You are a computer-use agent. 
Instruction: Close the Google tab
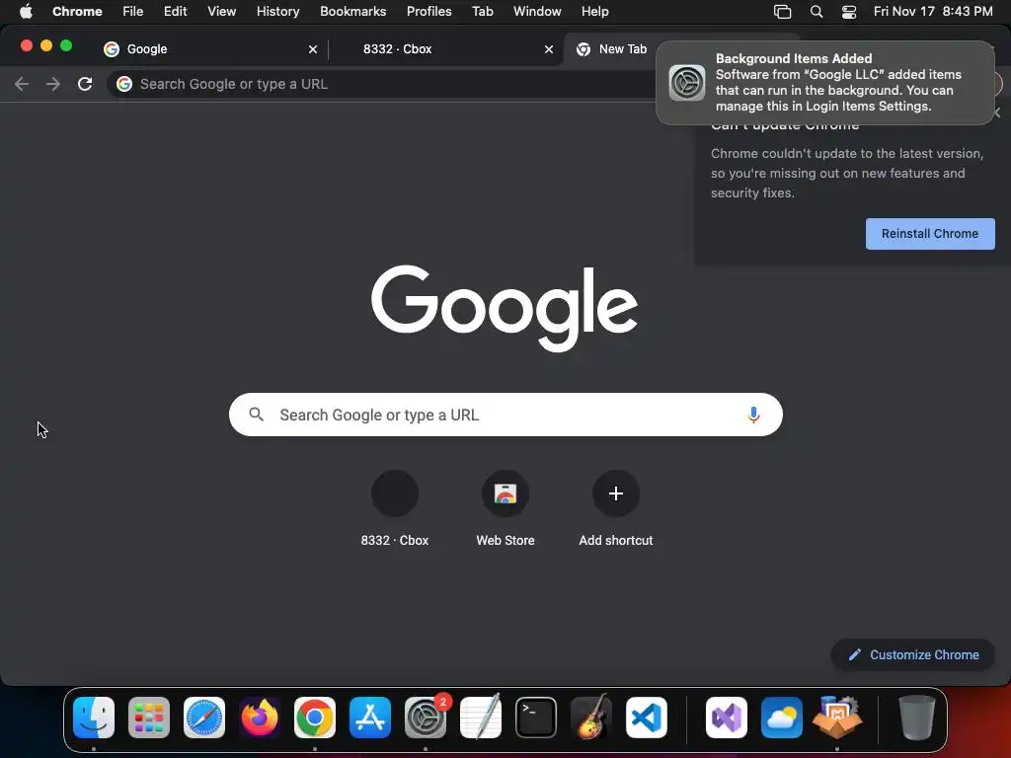point(313,49)
